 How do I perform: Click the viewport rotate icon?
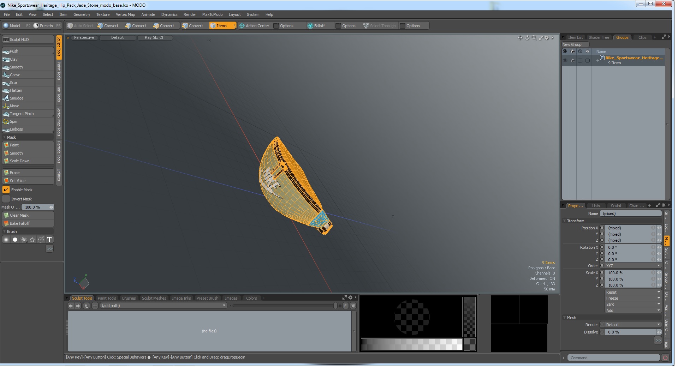[x=527, y=38]
